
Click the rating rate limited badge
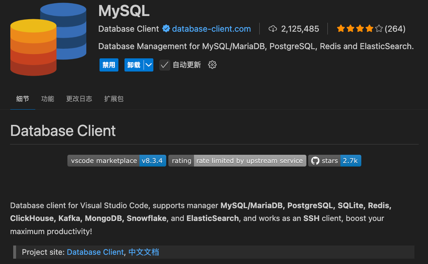click(x=238, y=161)
